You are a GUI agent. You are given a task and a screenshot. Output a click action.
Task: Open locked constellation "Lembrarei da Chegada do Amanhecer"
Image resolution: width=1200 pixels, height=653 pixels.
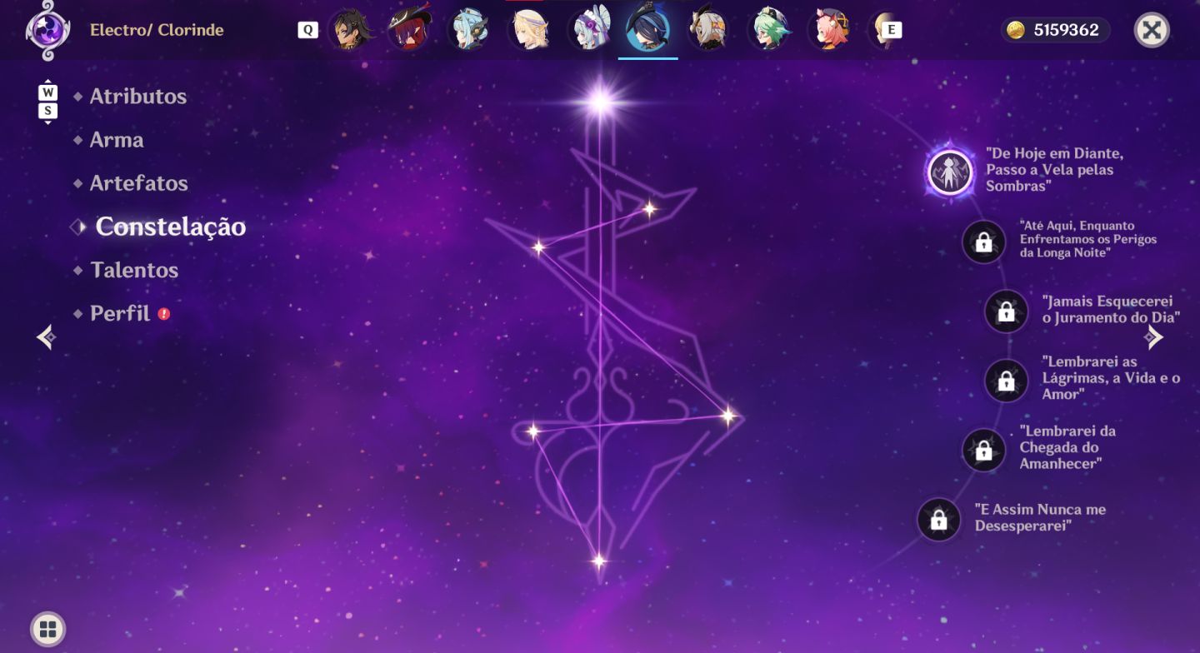click(983, 451)
